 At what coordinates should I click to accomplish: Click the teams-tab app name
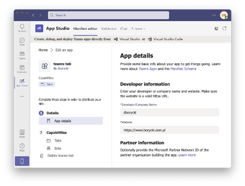[x=62, y=64]
